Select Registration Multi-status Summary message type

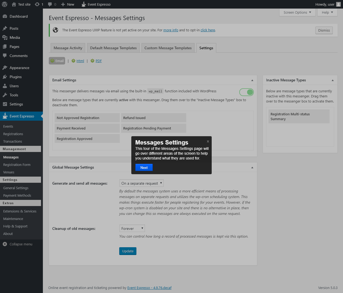[x=299, y=116]
